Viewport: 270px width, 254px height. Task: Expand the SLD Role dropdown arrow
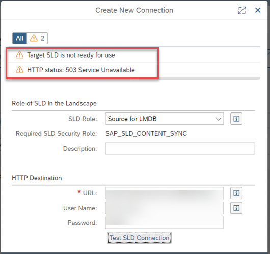tap(219, 119)
